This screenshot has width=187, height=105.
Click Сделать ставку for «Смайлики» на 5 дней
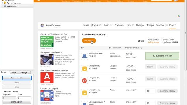167,91
